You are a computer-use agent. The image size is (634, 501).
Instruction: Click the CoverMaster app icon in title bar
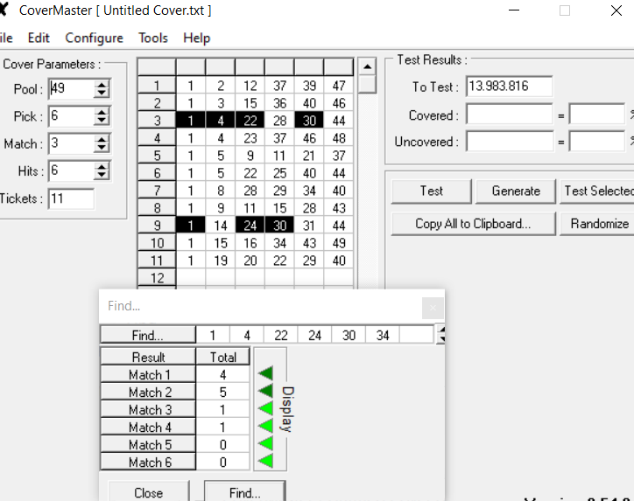[x=4, y=10]
